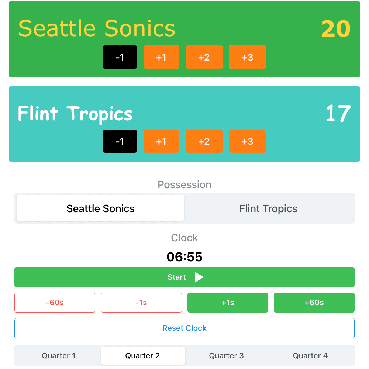Add 1 point to Seattle Sonics

click(x=161, y=57)
